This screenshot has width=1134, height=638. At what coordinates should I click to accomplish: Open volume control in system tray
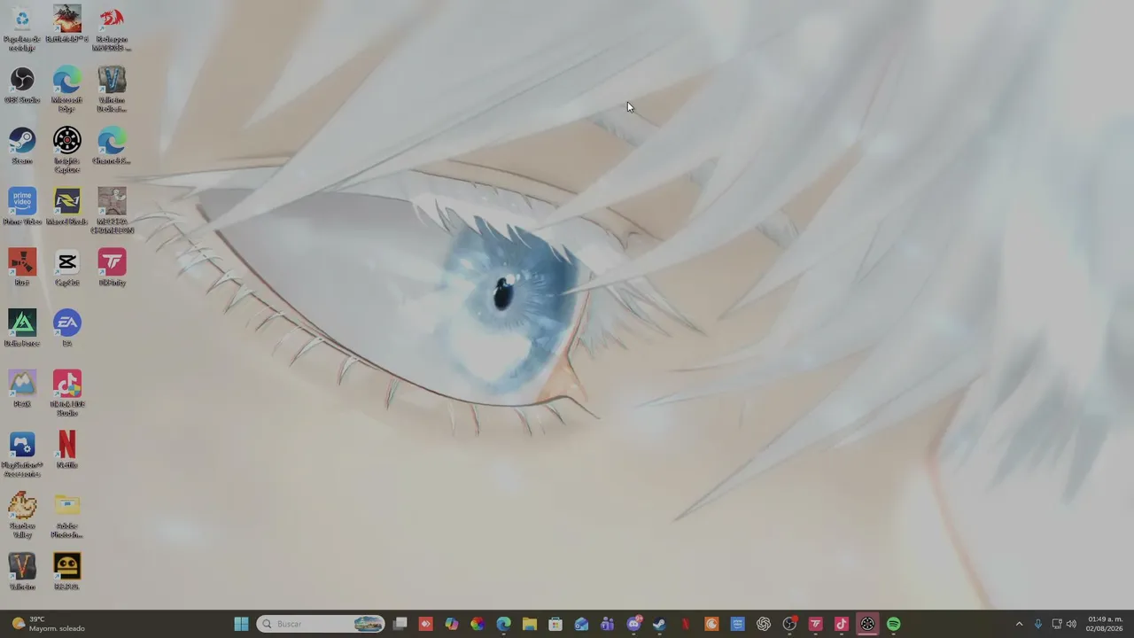1071,624
